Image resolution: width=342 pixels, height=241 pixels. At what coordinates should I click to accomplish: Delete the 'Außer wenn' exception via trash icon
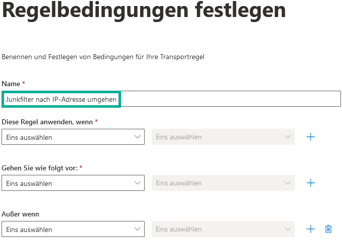328,229
